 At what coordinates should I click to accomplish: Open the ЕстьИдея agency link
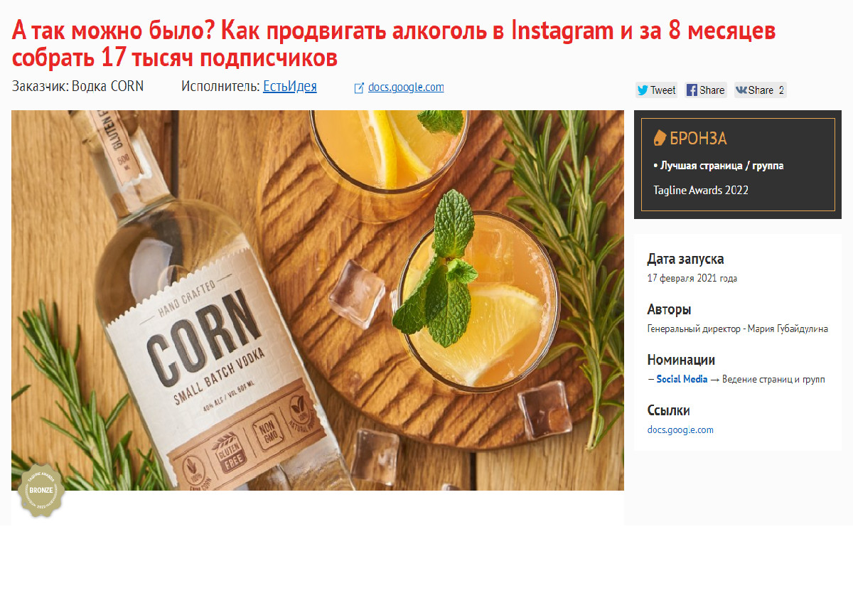tap(290, 87)
